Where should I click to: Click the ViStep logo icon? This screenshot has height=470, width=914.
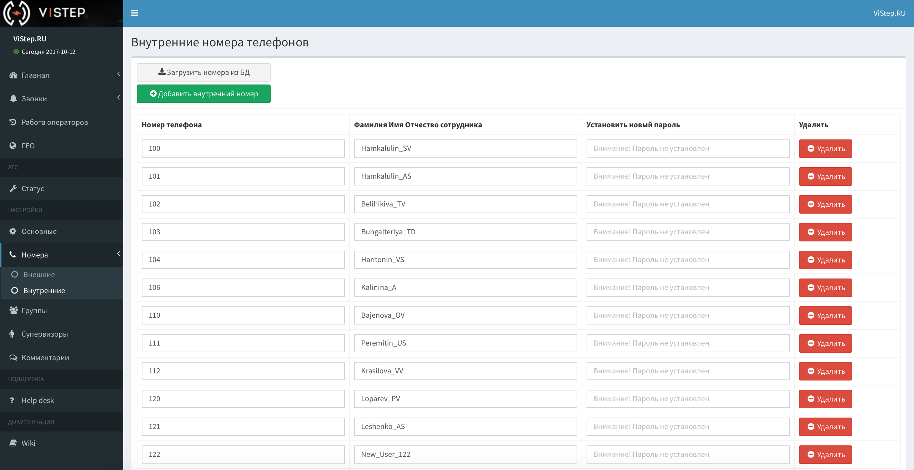(x=16, y=13)
